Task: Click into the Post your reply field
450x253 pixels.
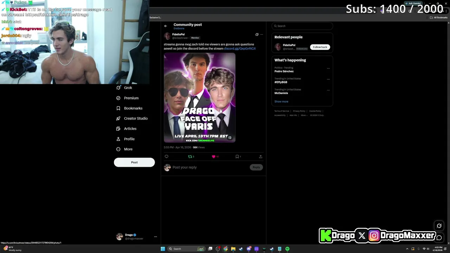Action: 210,167
